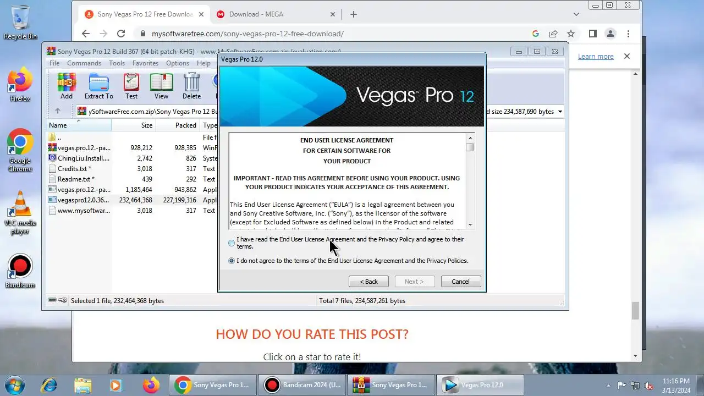Image resolution: width=704 pixels, height=396 pixels.
Task: Go back in Chrome browser
Action: click(x=86, y=34)
